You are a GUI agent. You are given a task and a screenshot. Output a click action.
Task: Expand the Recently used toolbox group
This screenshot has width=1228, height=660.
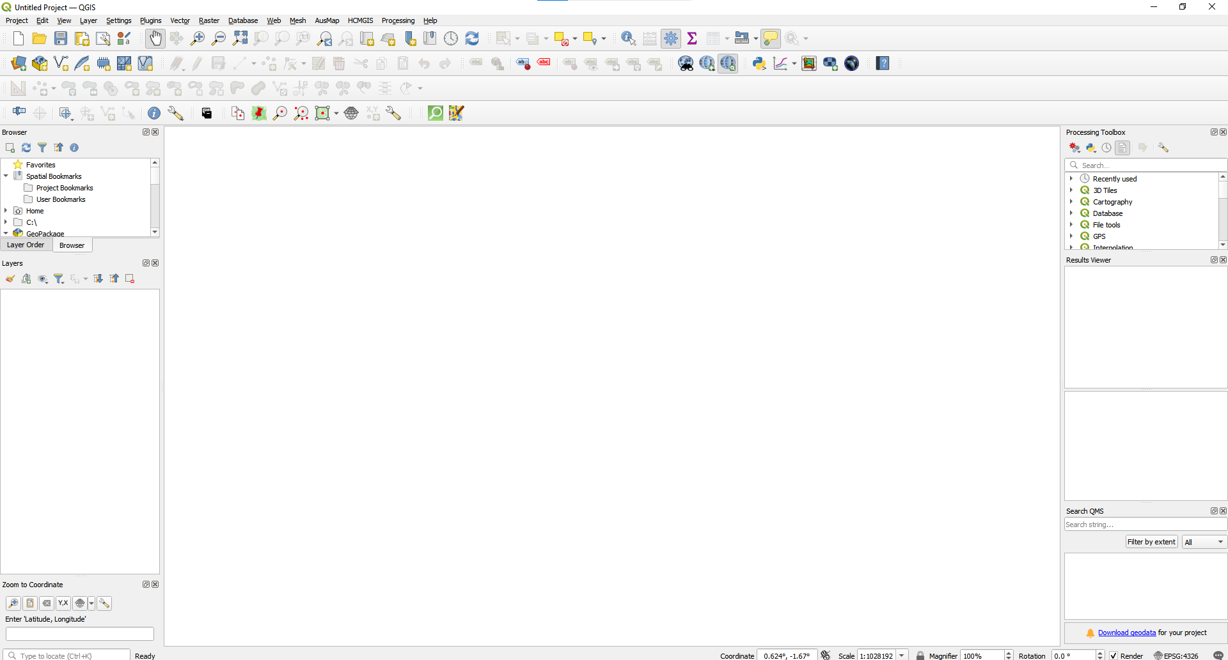pyautogui.click(x=1071, y=178)
